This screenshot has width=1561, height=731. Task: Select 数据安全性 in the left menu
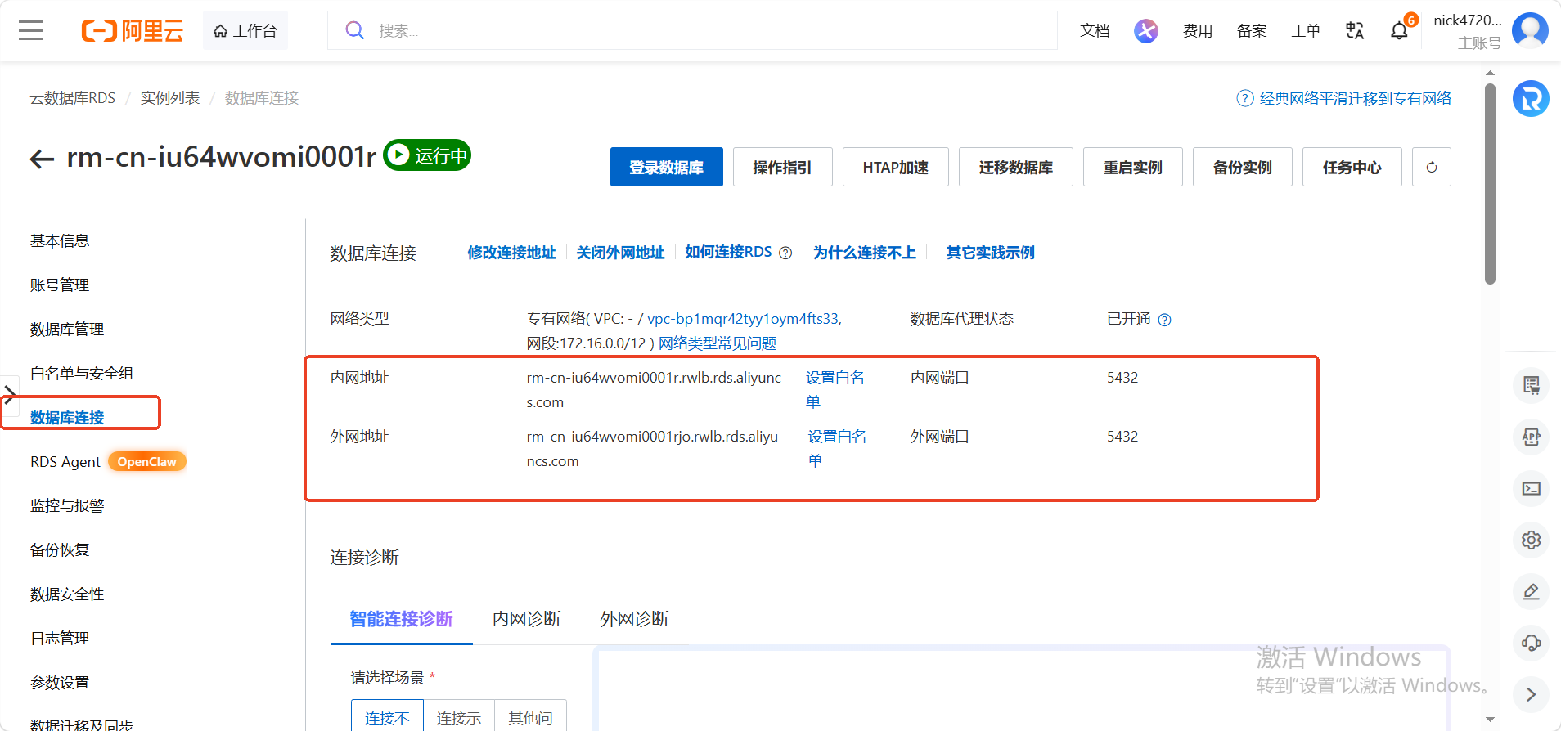tap(67, 594)
